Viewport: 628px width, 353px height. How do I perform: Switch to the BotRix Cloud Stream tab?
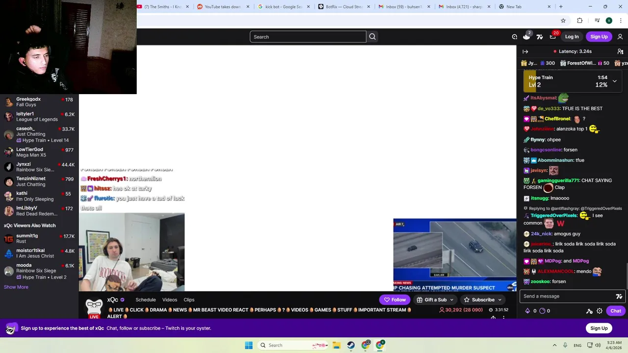click(343, 7)
